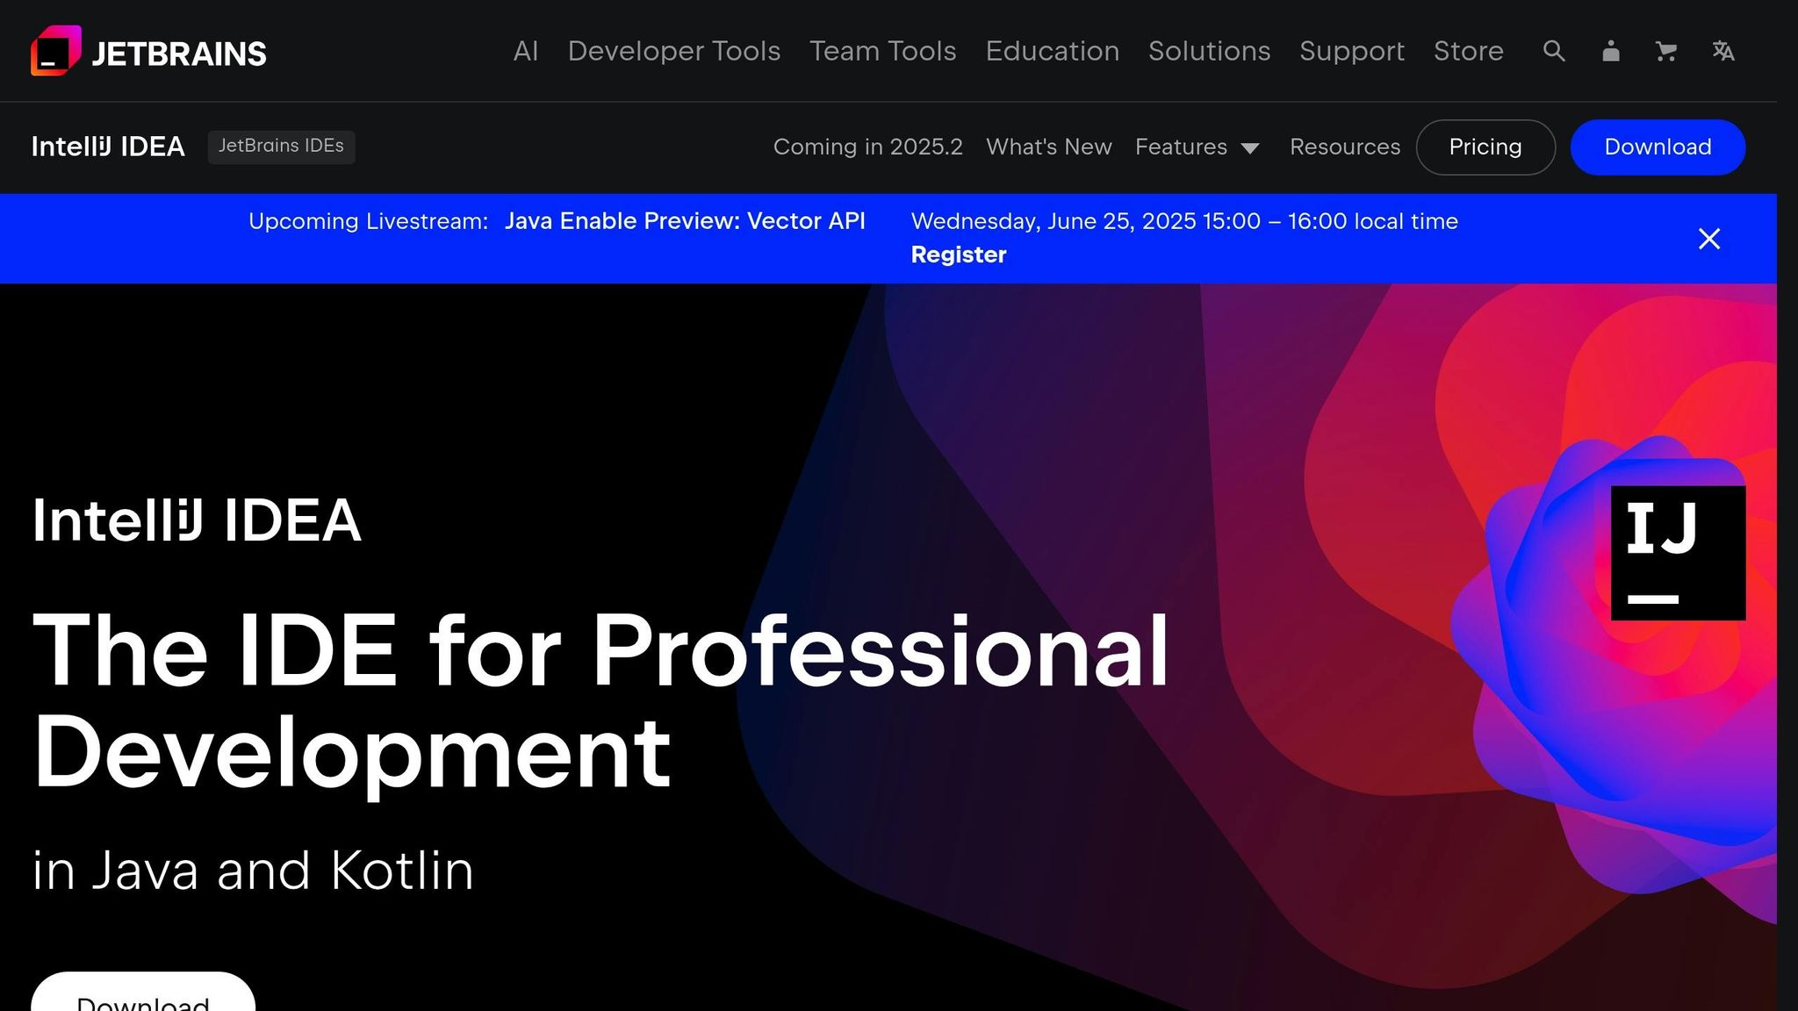Close the livestream banner

click(1708, 239)
